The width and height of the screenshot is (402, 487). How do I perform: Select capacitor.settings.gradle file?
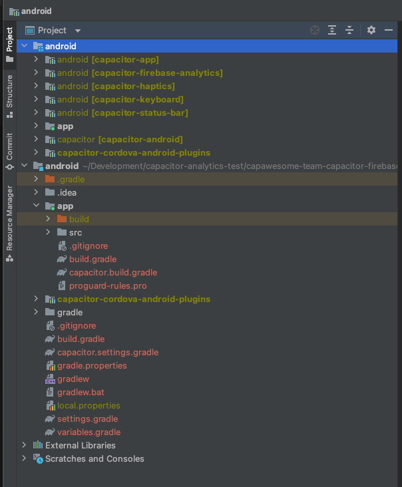click(x=108, y=352)
